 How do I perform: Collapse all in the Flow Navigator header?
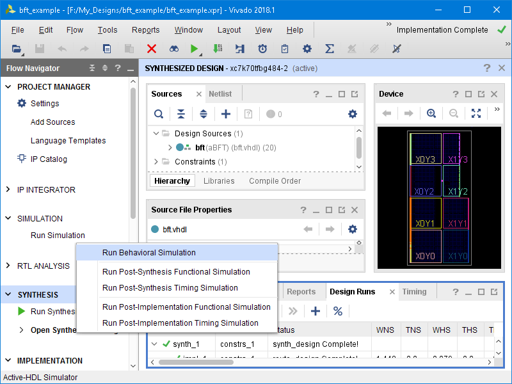pos(92,68)
